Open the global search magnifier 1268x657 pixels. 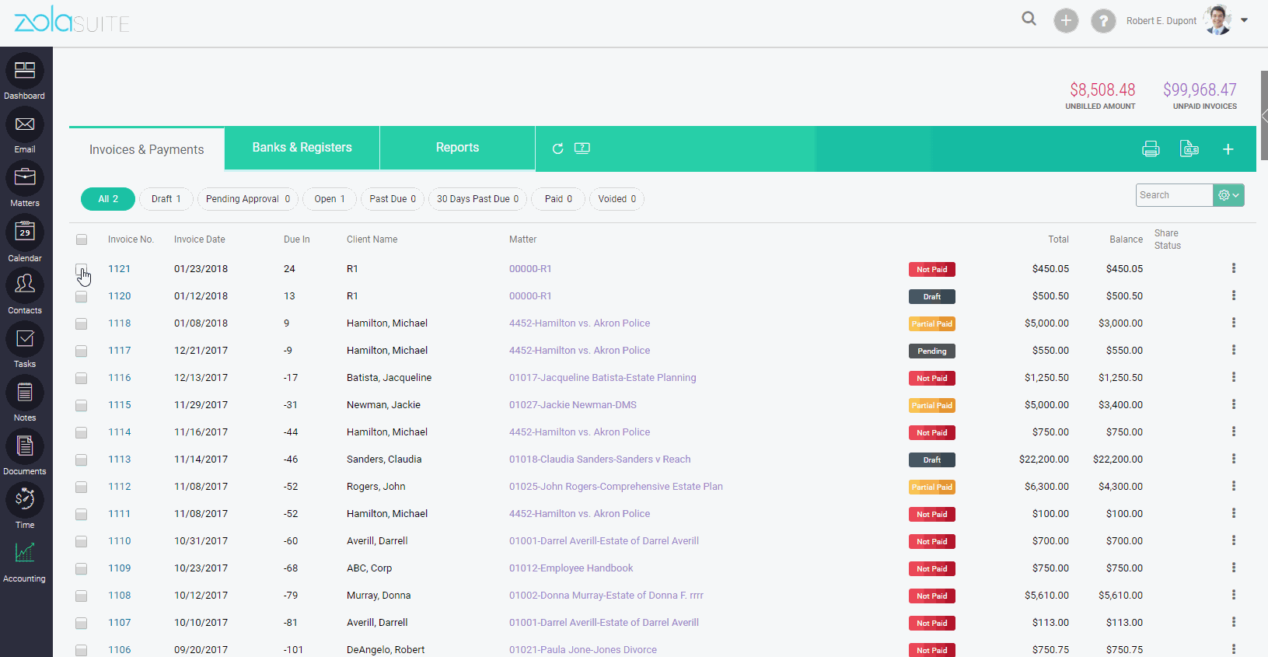[x=1029, y=19]
